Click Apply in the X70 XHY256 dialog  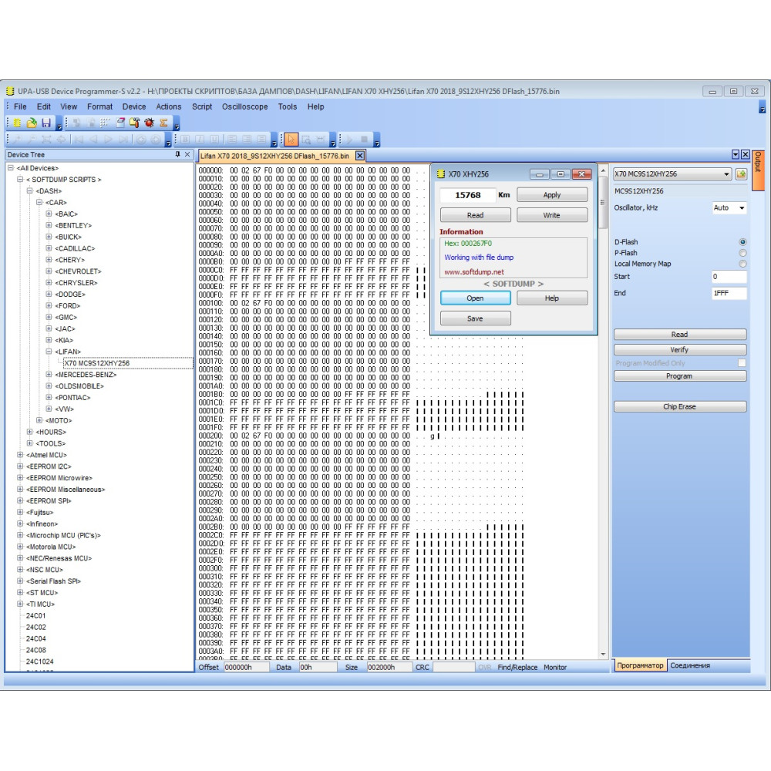pyautogui.click(x=552, y=195)
